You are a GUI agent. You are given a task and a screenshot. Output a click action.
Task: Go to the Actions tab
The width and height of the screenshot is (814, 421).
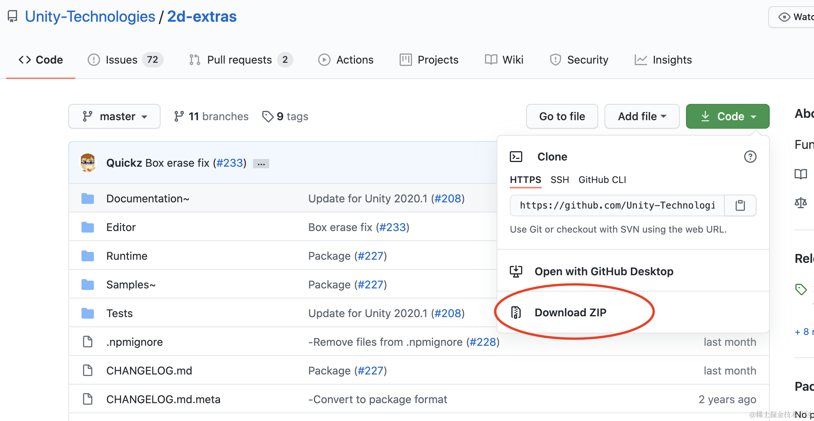click(x=346, y=60)
